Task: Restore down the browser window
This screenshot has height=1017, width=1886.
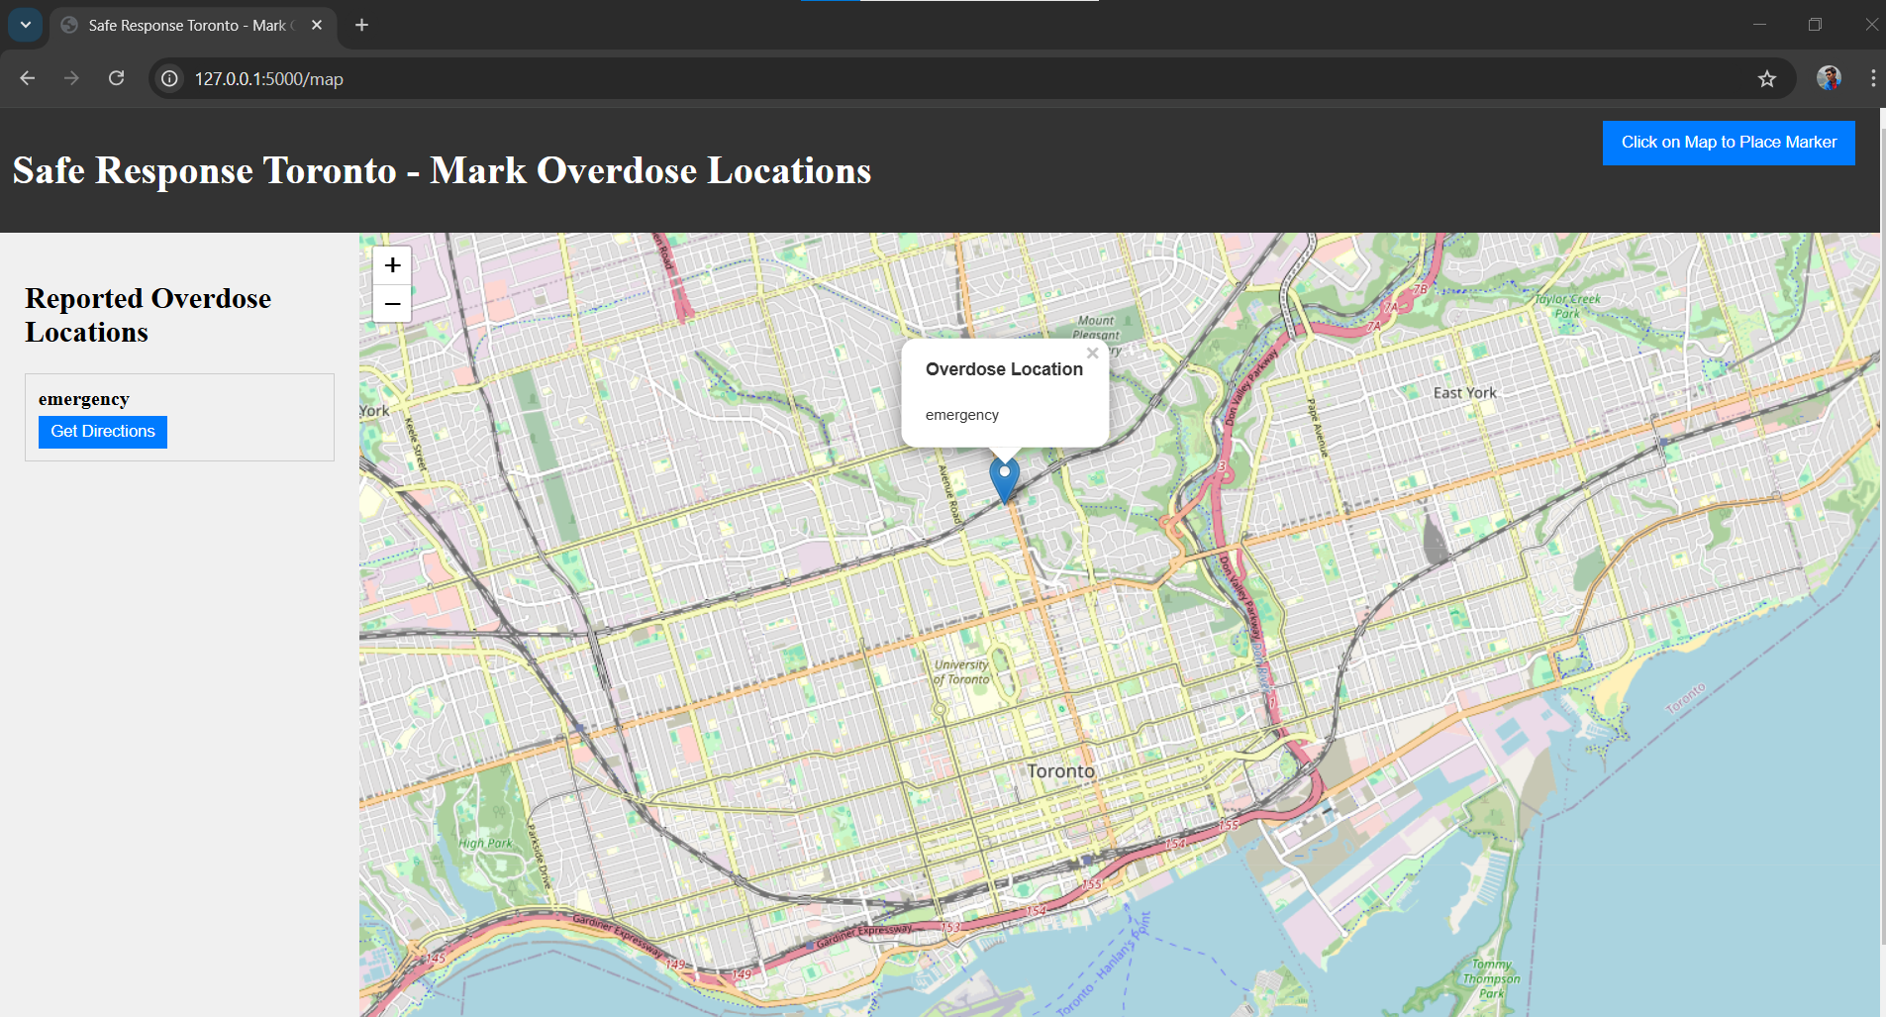Action: (1815, 25)
